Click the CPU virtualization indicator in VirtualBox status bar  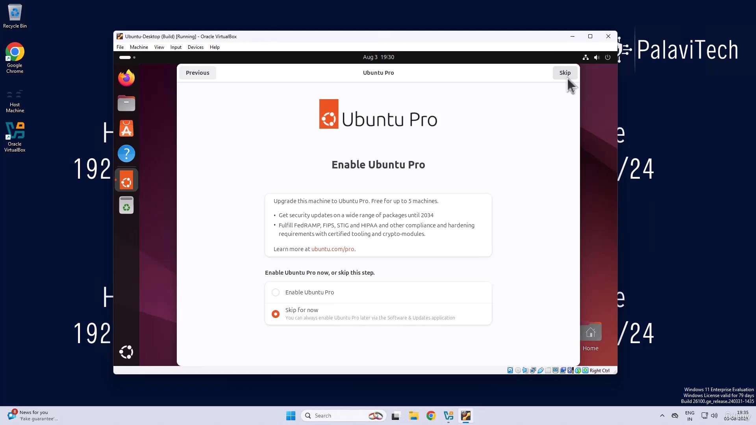coord(570,370)
